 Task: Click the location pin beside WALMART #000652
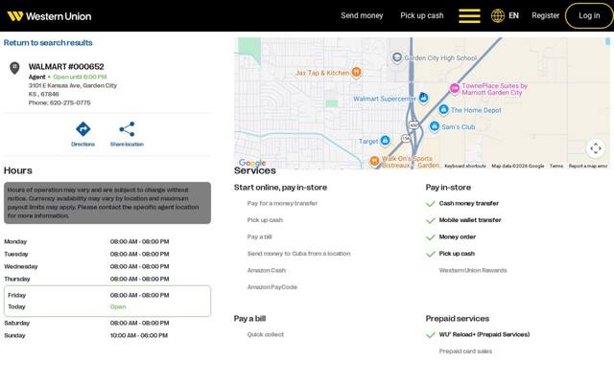pyautogui.click(x=14, y=68)
